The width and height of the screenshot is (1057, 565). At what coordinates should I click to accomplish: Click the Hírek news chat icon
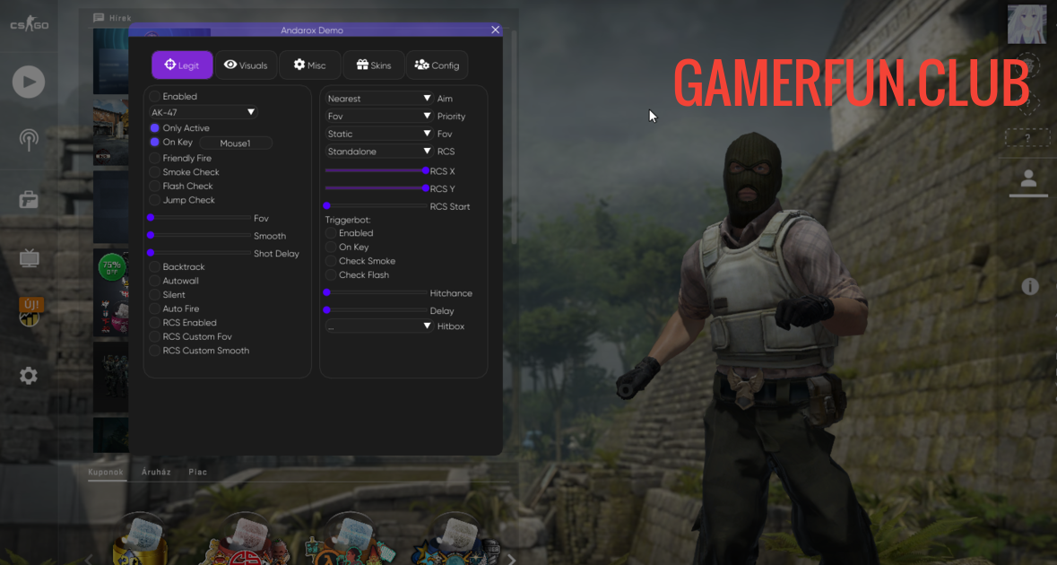point(99,18)
